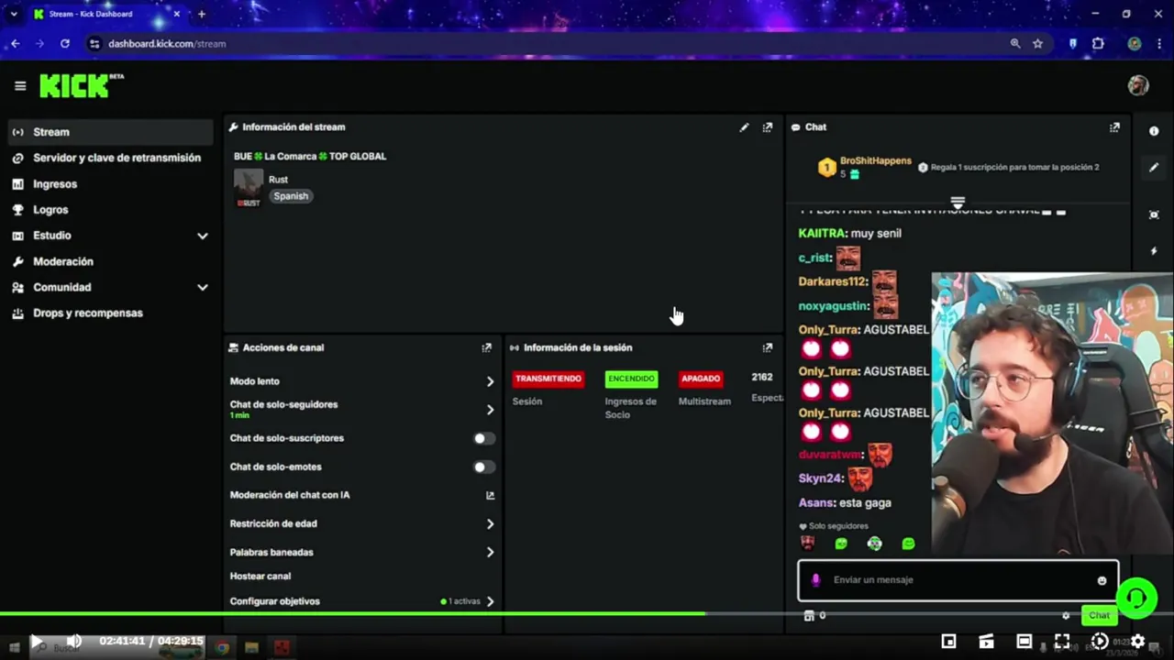Open the browser tab list dropdown
This screenshot has width=1174, height=660.
(14, 14)
